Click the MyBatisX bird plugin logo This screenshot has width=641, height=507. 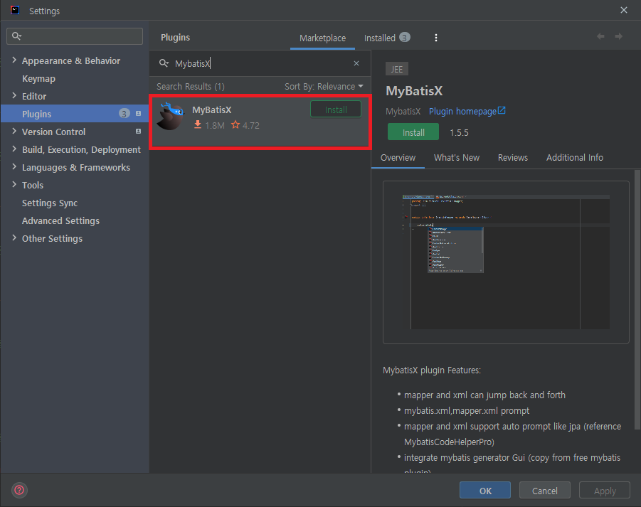171,116
